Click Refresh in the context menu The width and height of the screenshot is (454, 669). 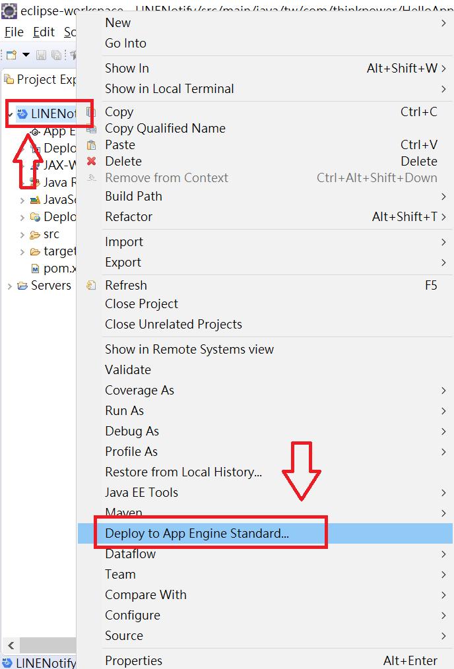tap(265, 285)
